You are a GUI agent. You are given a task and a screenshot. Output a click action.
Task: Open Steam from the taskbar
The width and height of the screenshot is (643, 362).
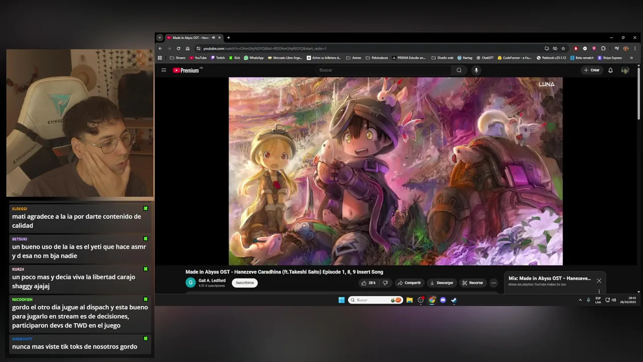[454, 300]
